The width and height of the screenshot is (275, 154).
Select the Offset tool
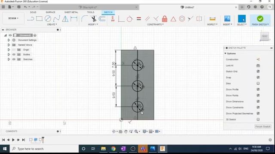tap(102, 19)
